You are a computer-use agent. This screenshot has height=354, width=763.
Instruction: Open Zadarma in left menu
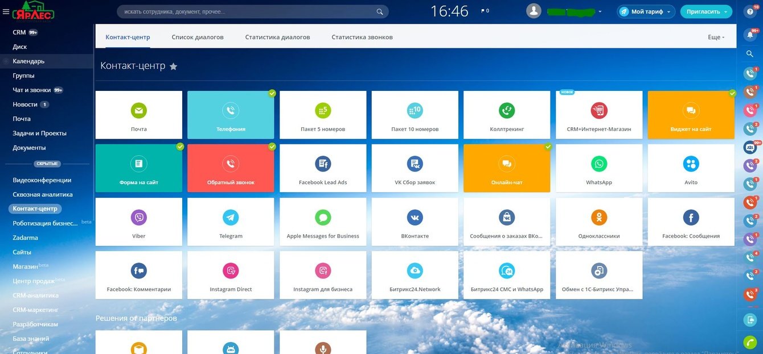point(26,238)
